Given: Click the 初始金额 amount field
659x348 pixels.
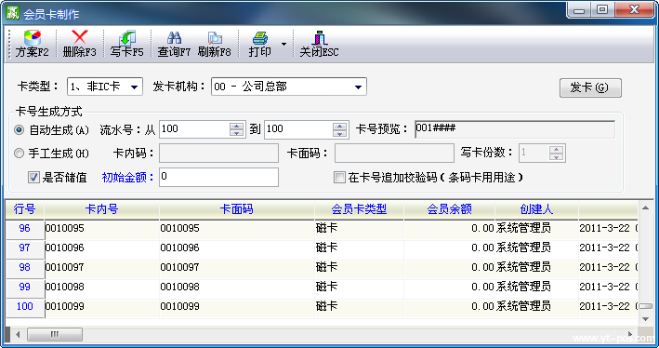Looking at the screenshot, I should 218,177.
